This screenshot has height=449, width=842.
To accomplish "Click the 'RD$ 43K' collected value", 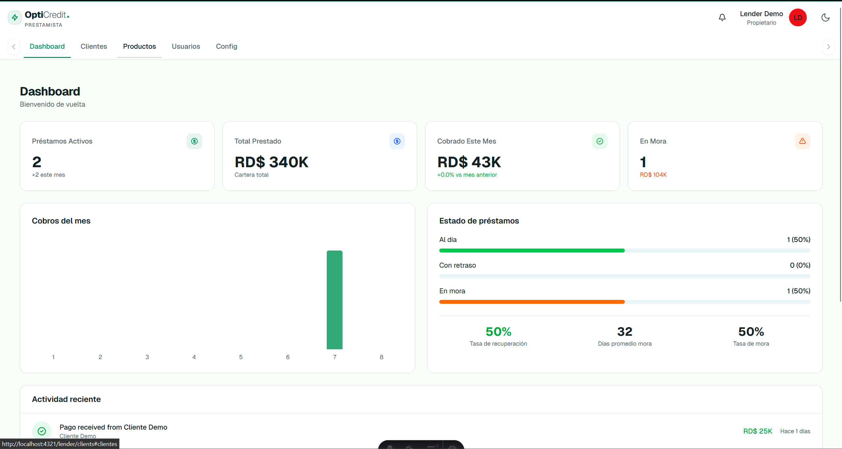I will point(469,162).
